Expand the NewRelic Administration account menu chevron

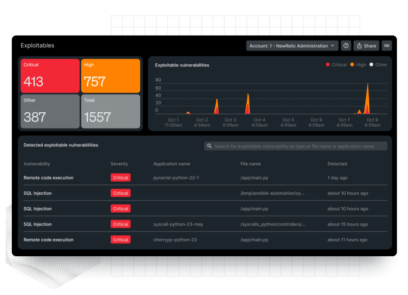click(x=333, y=45)
